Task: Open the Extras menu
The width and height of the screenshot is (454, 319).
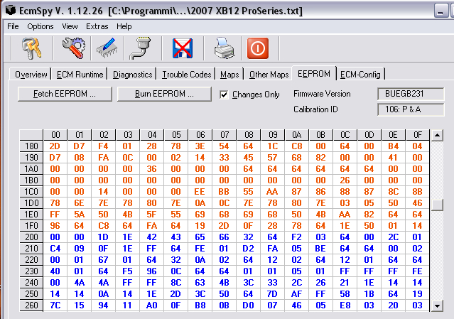Action: coord(97,26)
